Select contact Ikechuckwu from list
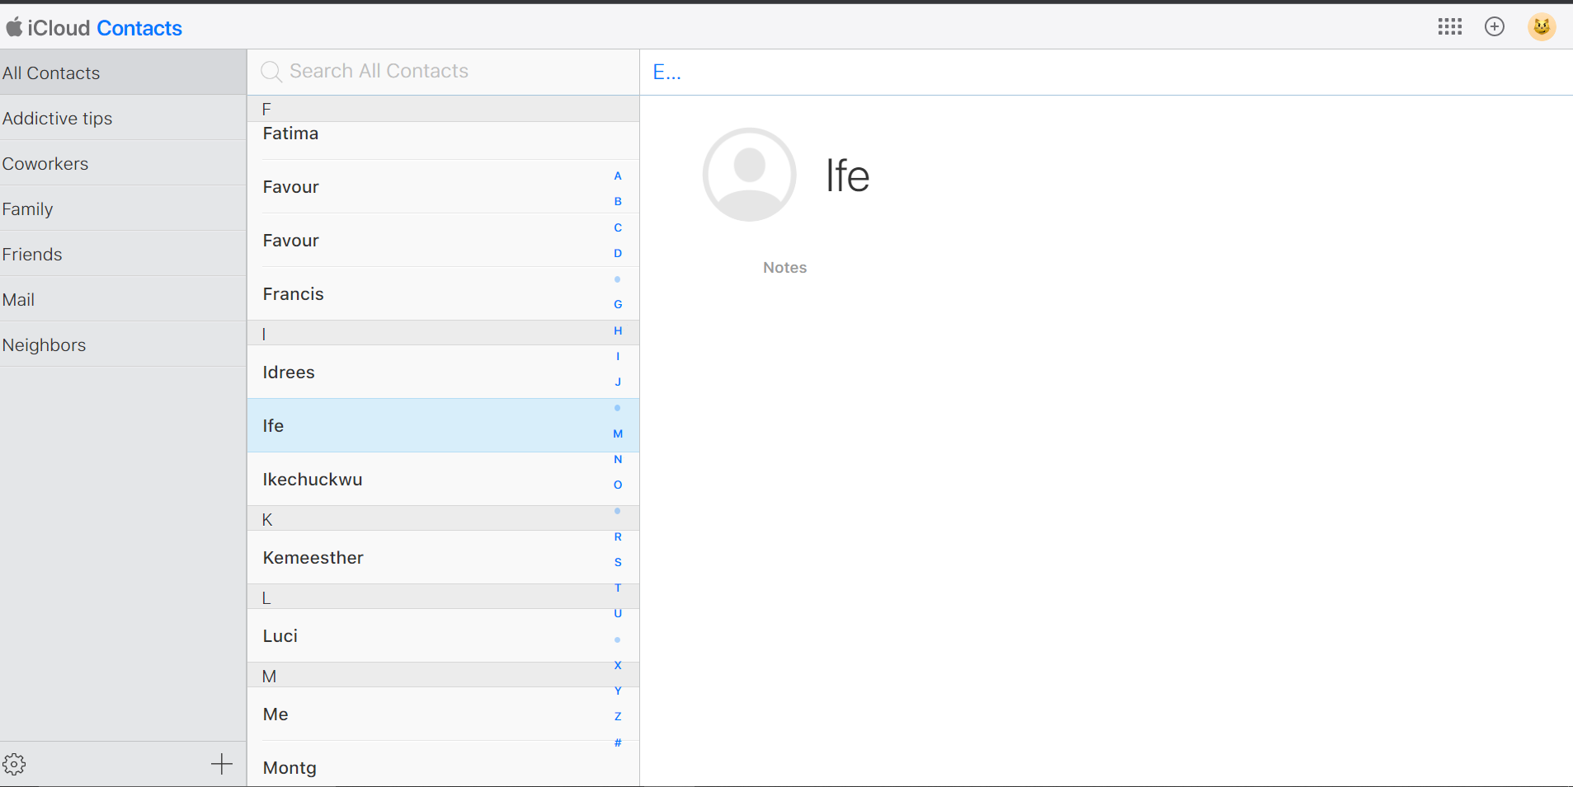This screenshot has width=1573, height=787. 313,479
